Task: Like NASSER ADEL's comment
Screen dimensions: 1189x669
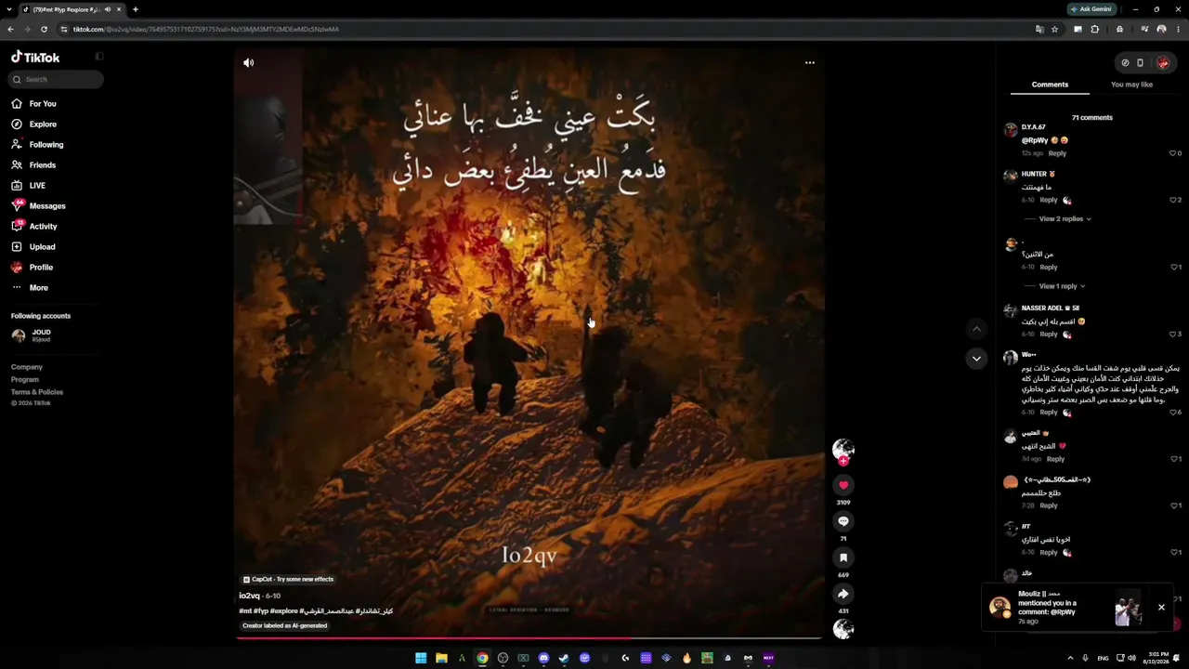Action: (x=1174, y=334)
